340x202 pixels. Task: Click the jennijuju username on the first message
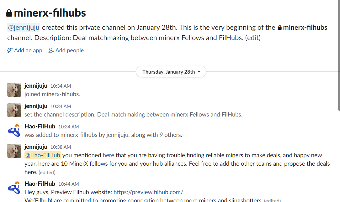tap(35, 85)
